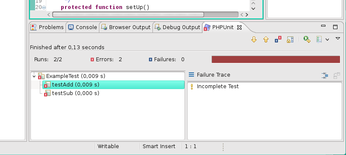
Task: Open the Debug Output tab
Action: pos(178,27)
